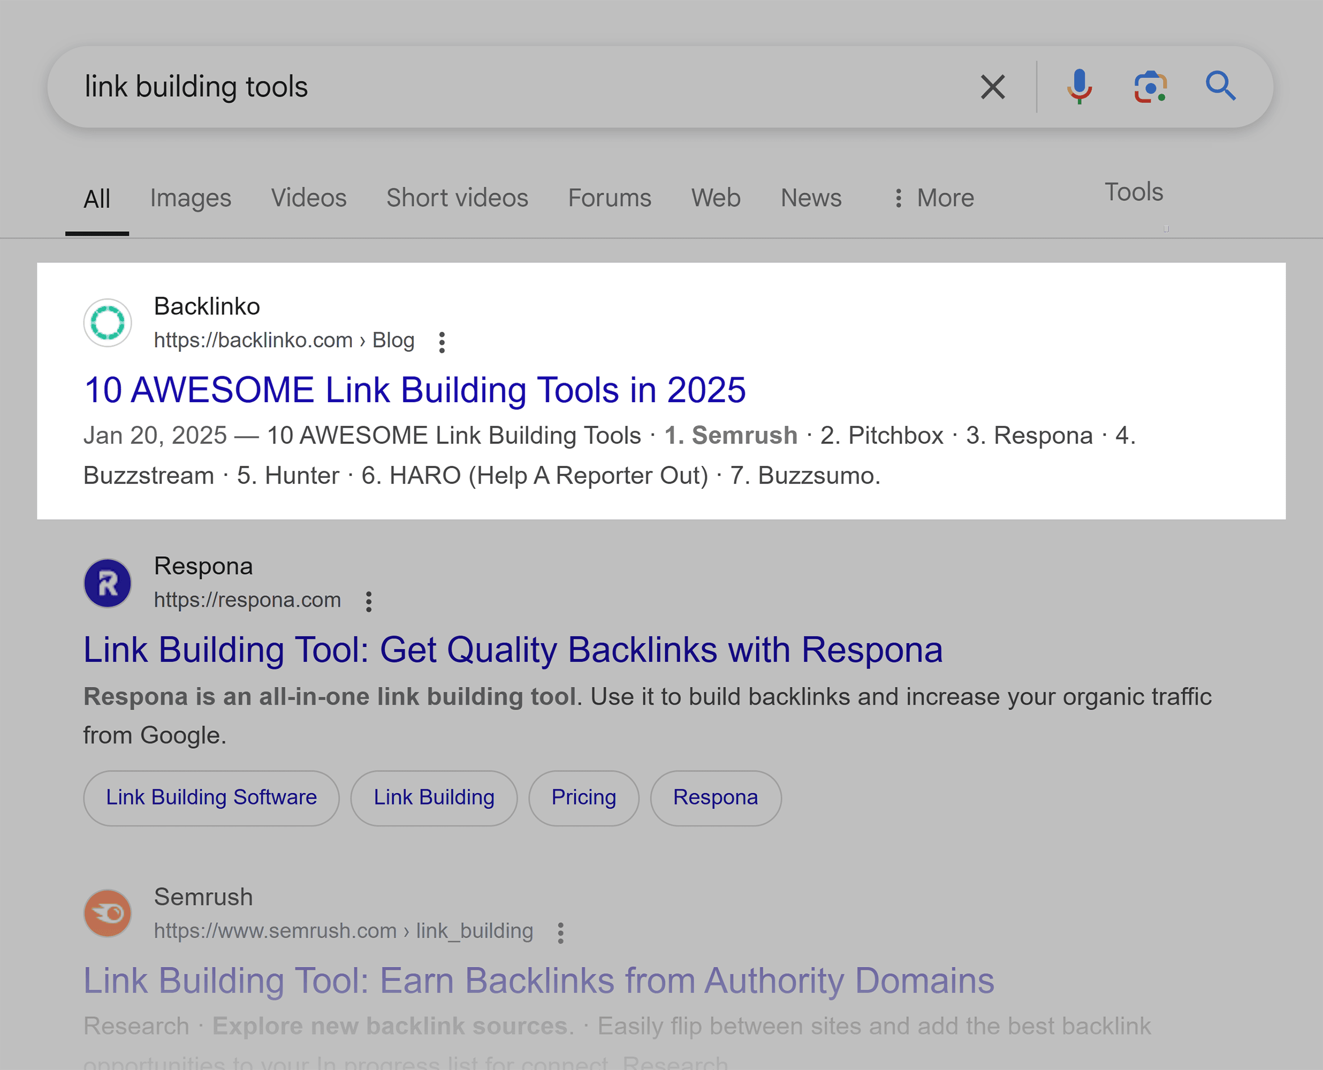Open the search Tools options

(x=1134, y=192)
